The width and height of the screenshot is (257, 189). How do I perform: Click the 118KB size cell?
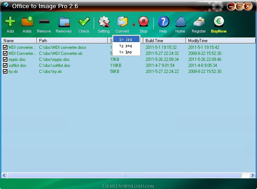pos(116,65)
